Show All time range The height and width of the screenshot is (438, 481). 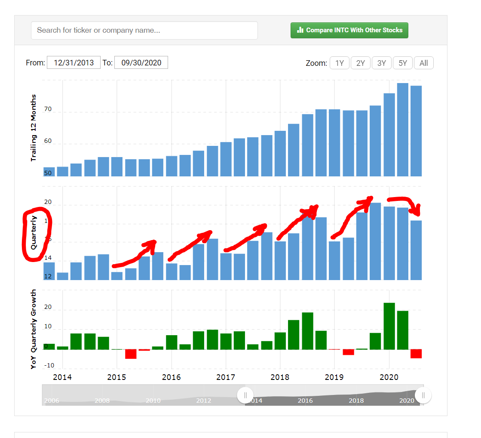424,63
